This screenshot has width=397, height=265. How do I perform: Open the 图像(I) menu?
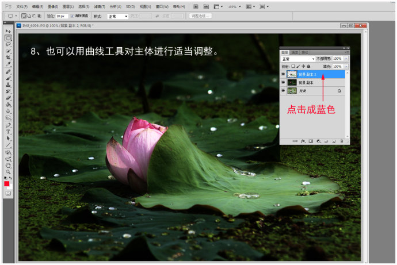click(x=53, y=6)
